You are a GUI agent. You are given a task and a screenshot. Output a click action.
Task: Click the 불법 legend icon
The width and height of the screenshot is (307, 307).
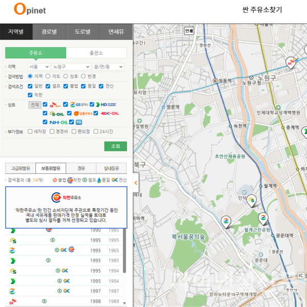click(55, 180)
